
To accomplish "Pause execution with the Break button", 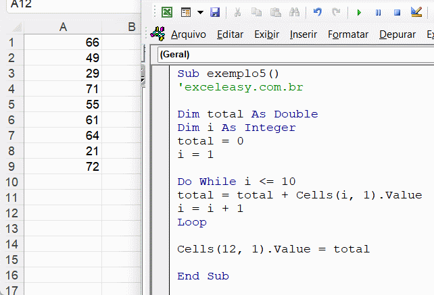I will pyautogui.click(x=378, y=12).
